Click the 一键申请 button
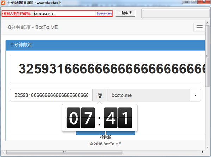Screen dimensions: 211x157 pos(125,13)
